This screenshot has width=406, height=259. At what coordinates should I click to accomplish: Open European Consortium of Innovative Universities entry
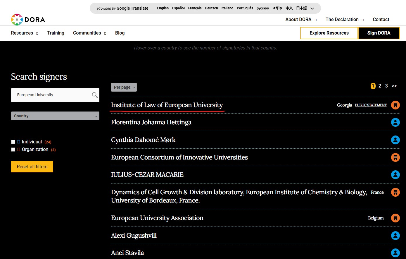(179, 157)
